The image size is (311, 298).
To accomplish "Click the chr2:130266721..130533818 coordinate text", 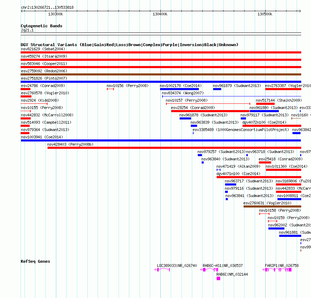I will (x=47, y=8).
